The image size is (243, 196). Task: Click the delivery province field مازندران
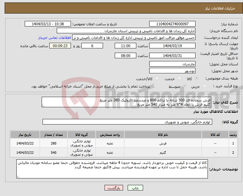click(172, 64)
